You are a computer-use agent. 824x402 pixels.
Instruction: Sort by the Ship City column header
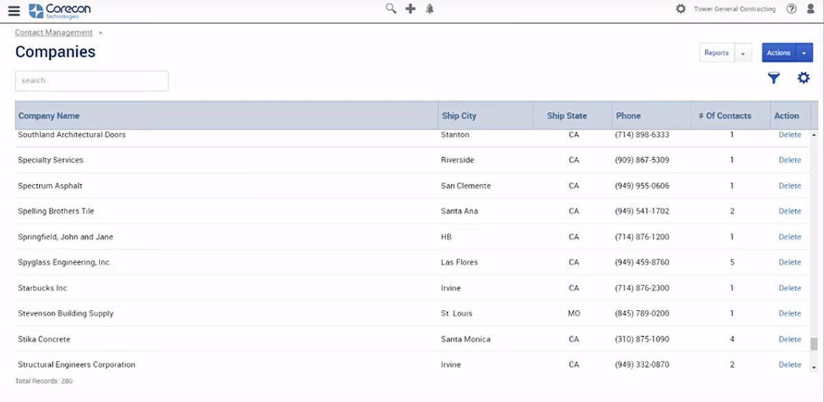[x=459, y=116]
